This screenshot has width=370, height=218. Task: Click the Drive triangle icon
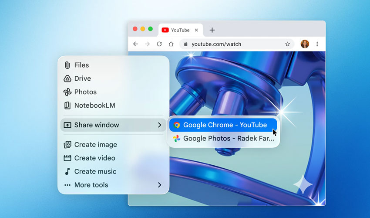pyautogui.click(x=67, y=78)
